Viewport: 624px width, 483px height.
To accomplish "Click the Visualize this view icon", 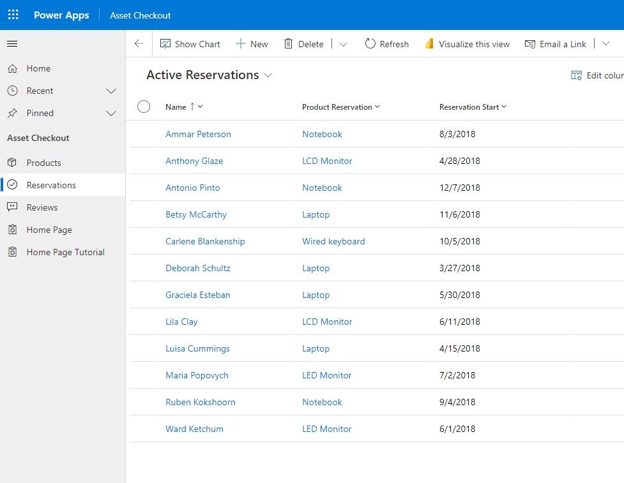I will click(x=429, y=43).
